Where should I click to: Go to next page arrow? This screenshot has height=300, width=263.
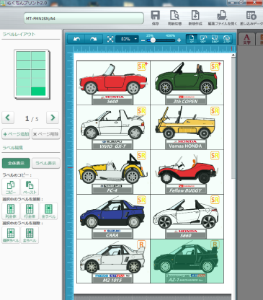53,118
